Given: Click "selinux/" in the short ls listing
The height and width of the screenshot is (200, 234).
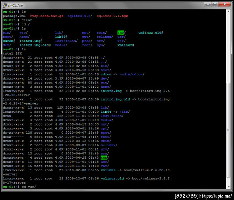Looking at the screenshot, I should pos(105,37).
